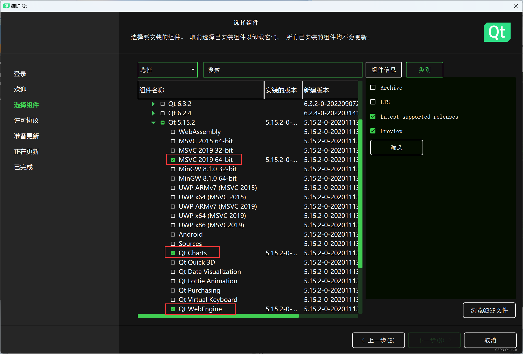This screenshot has width=523, height=354.
Task: Uncheck the MSVC 2019 64-bit component
Action: (x=173, y=160)
